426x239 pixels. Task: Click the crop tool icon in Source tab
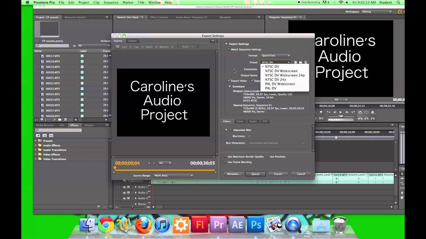117,47
